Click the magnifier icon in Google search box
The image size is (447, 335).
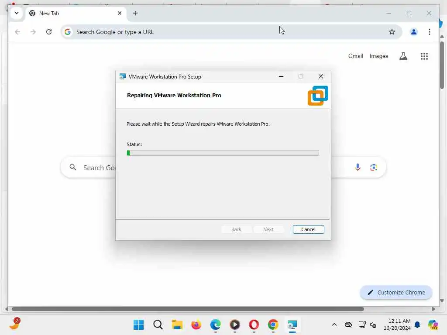coord(73,167)
